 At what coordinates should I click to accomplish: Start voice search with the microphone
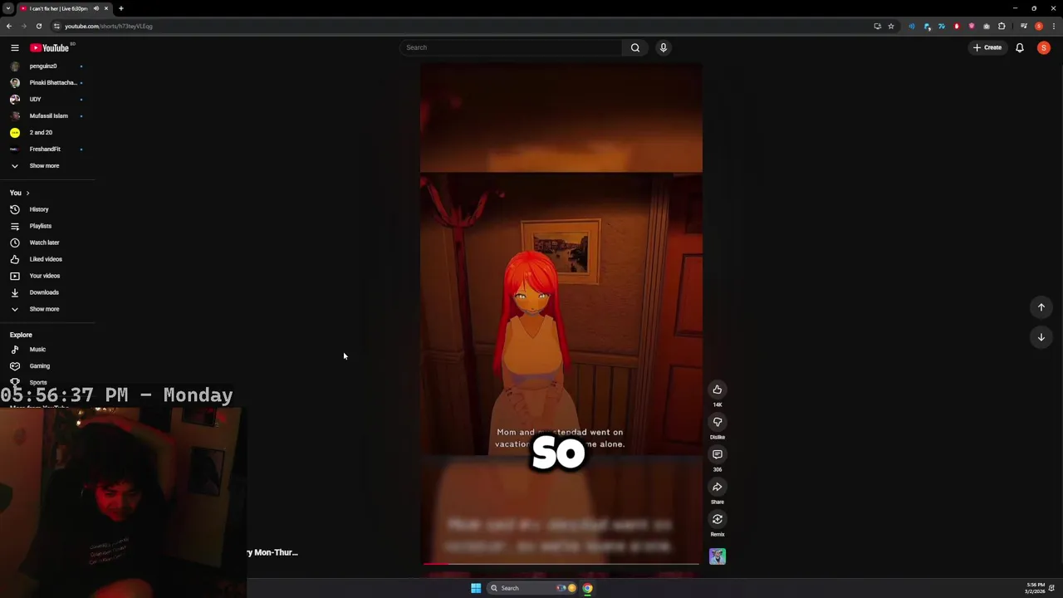click(664, 47)
